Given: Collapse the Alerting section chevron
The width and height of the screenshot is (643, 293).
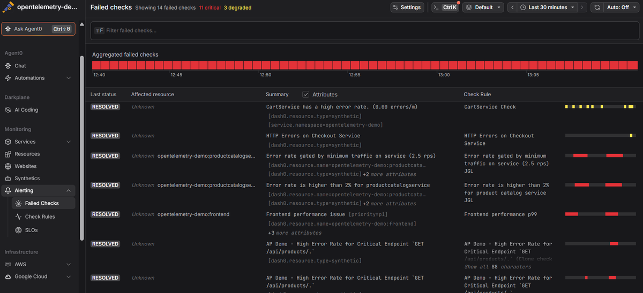Looking at the screenshot, I should click(69, 190).
